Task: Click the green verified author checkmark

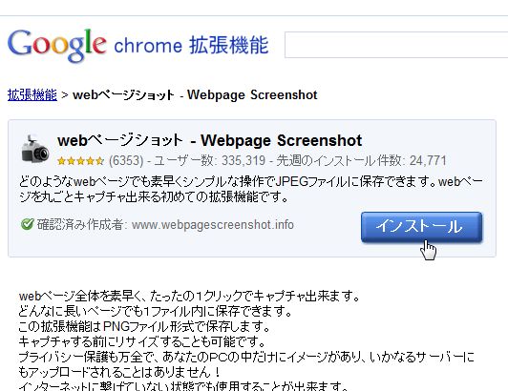Action: (27, 224)
